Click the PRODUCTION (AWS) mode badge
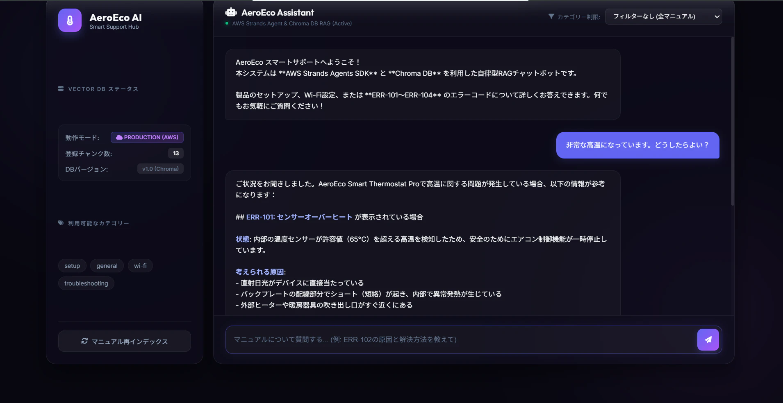The height and width of the screenshot is (403, 783). [147, 137]
